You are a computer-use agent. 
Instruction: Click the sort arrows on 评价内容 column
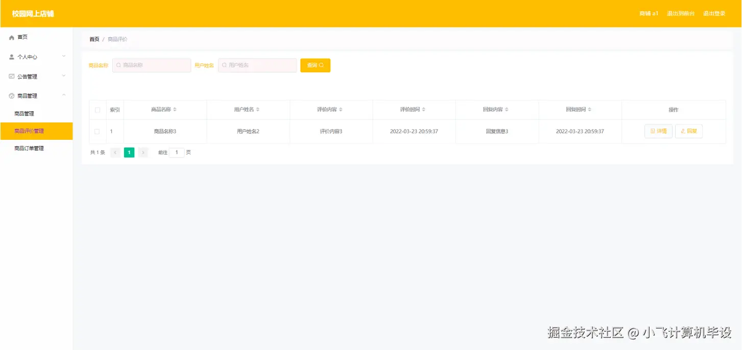341,110
